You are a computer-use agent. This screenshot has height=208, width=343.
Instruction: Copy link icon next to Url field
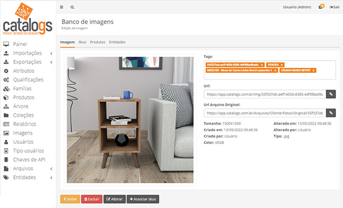[x=331, y=94]
